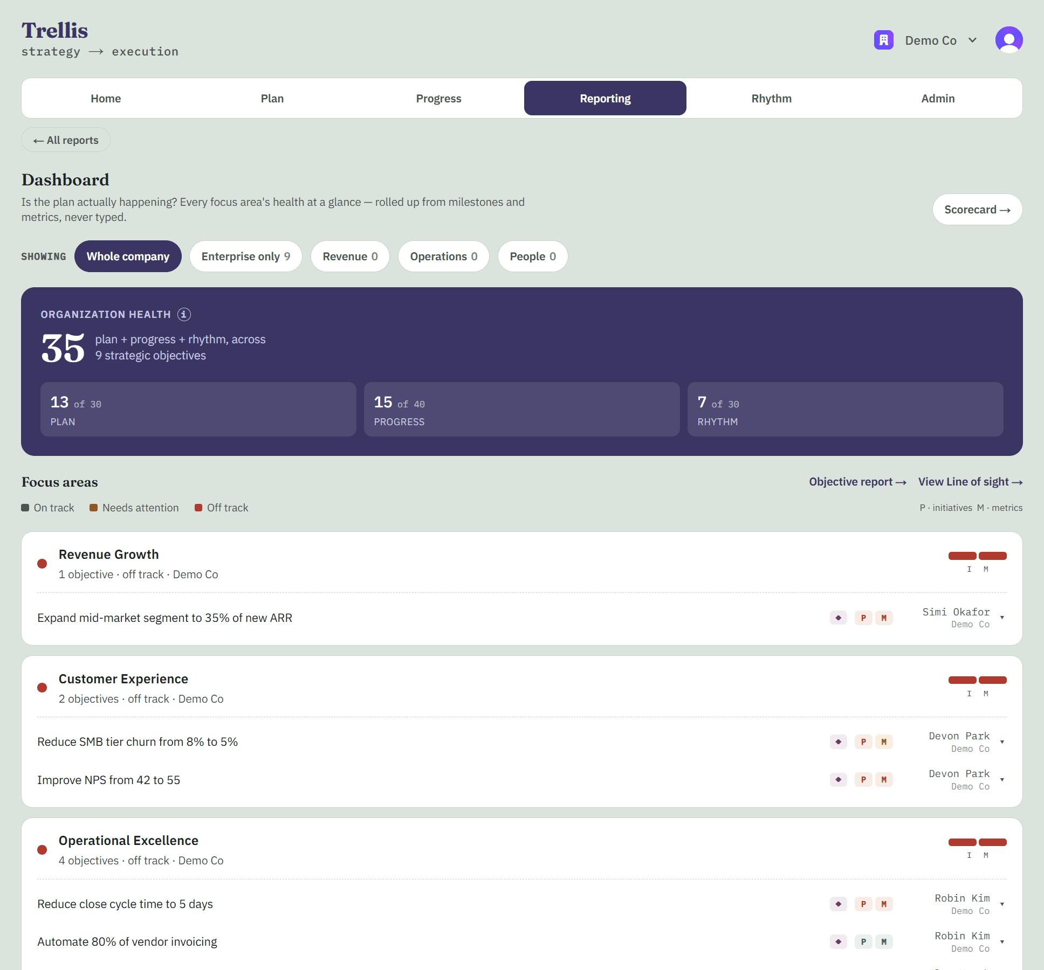Click Operational Excellence off-track status dot

[x=42, y=850]
